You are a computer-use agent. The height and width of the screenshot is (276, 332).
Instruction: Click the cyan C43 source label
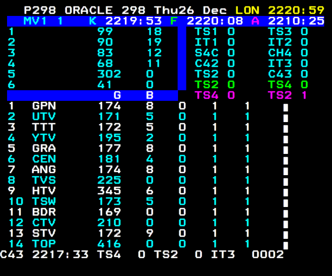(x=280, y=74)
